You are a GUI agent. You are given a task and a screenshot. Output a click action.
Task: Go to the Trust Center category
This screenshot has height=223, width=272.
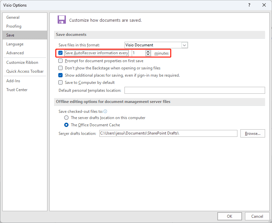click(17, 90)
